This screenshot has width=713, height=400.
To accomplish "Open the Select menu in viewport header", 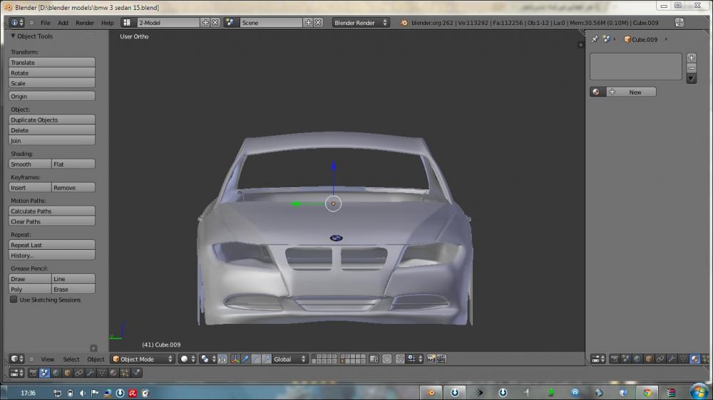I will (x=71, y=359).
